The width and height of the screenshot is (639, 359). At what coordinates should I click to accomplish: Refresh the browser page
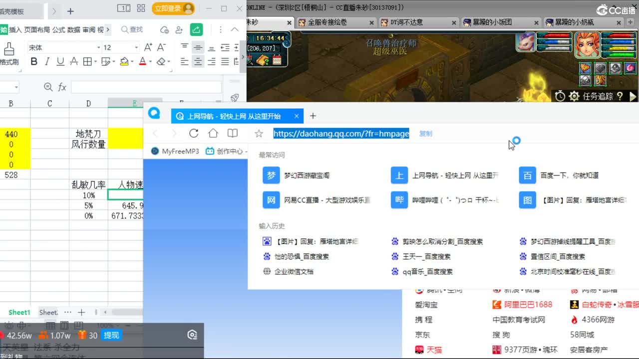tap(194, 133)
